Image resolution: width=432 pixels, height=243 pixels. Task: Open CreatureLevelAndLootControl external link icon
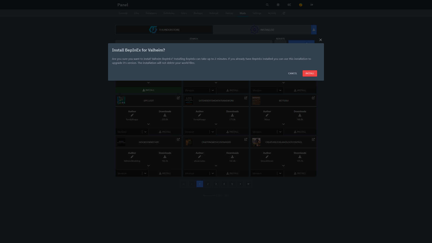pyautogui.click(x=313, y=140)
